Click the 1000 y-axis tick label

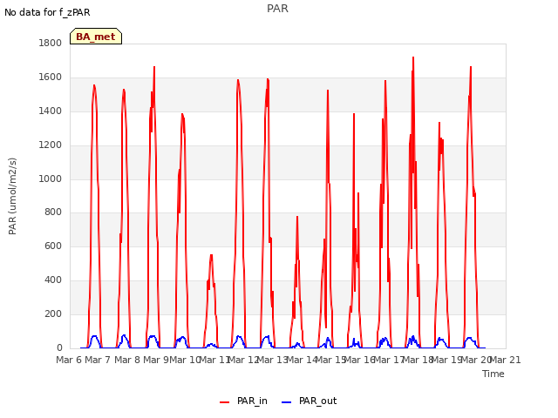(x=51, y=179)
